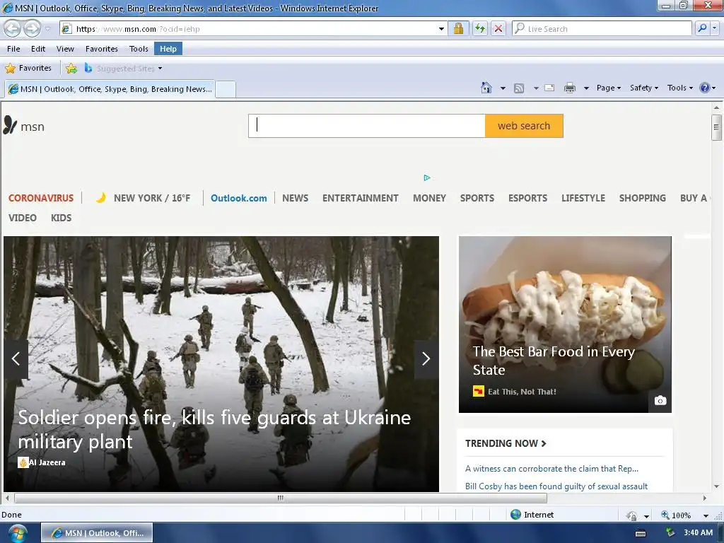Add page to Favorites Bar icon

pyautogui.click(x=71, y=69)
